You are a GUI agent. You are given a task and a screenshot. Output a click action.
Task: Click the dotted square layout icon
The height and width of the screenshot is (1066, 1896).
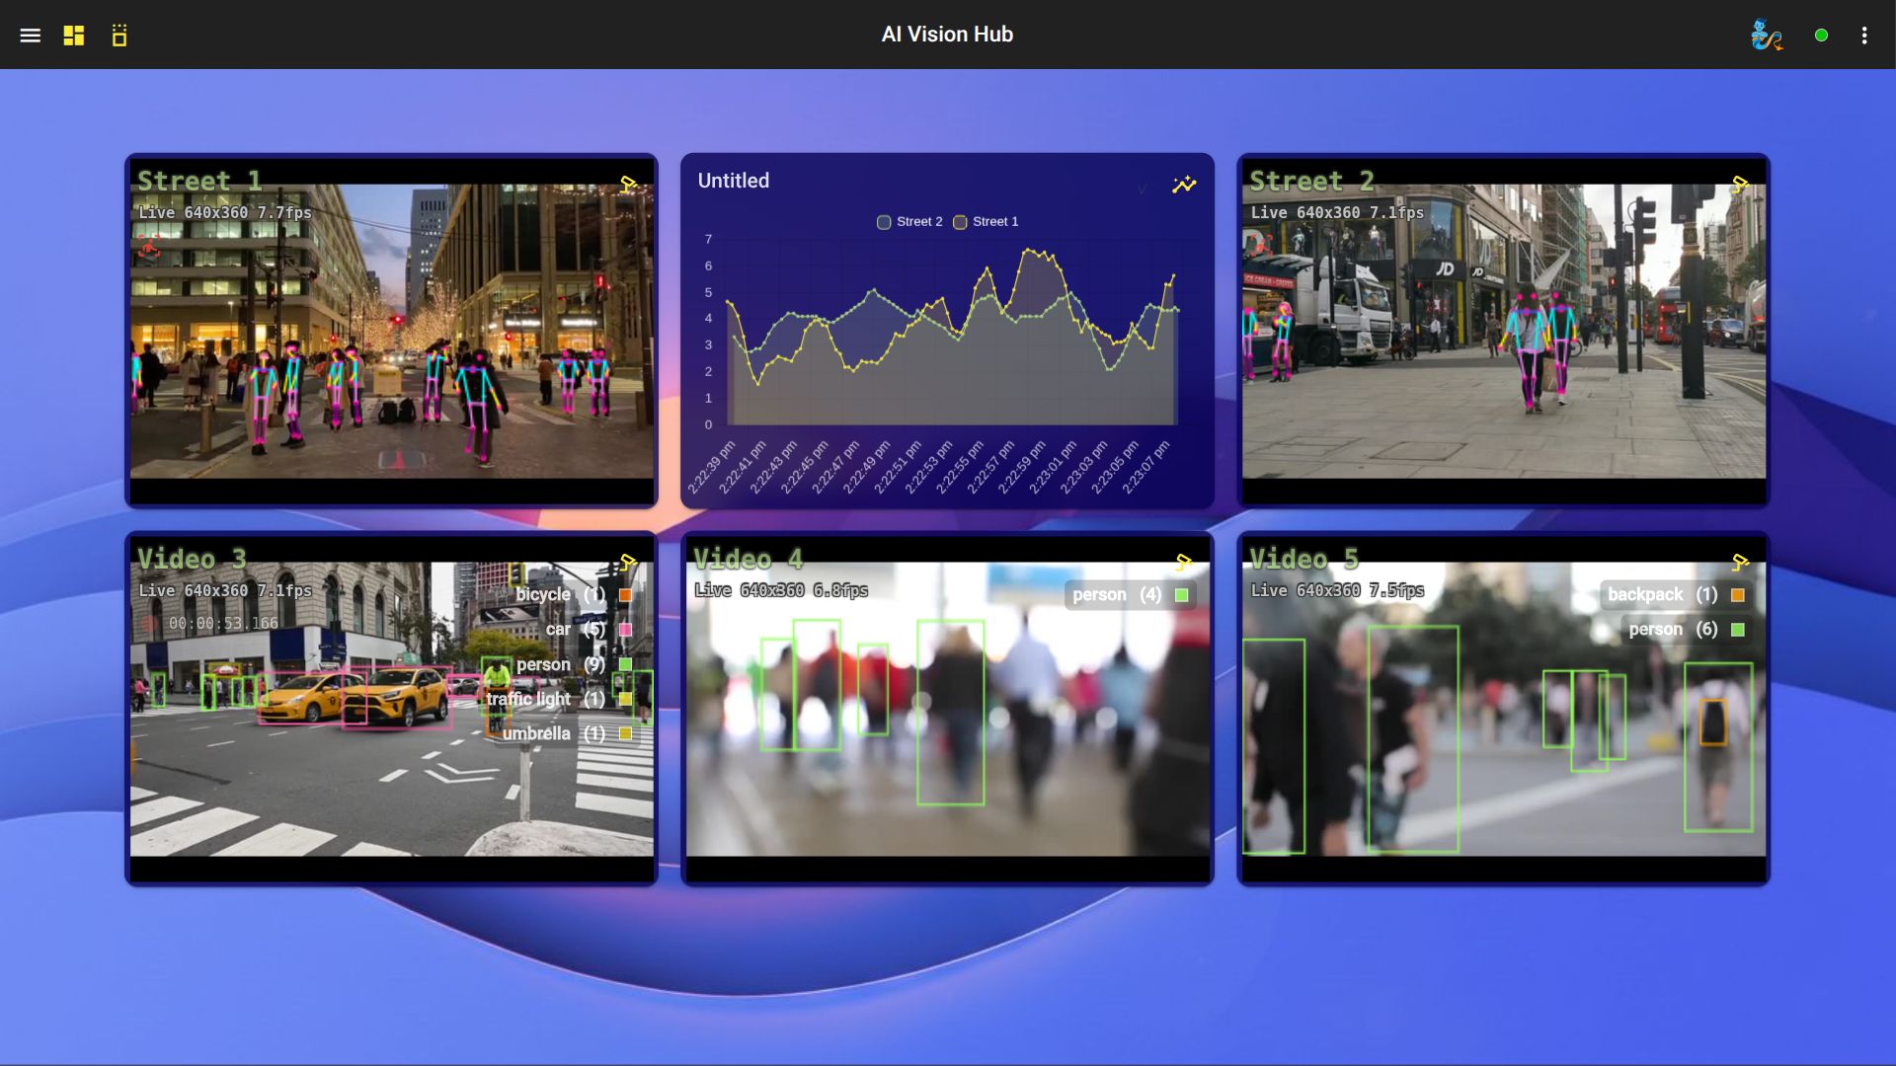(x=119, y=36)
